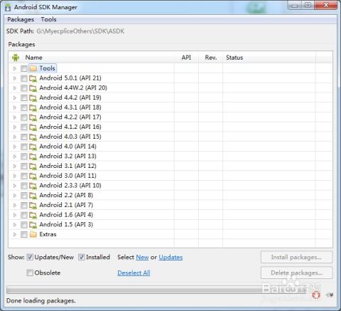341x311 pixels.
Task: Click the red stop loading icon in status bar
Action: [x=316, y=295]
